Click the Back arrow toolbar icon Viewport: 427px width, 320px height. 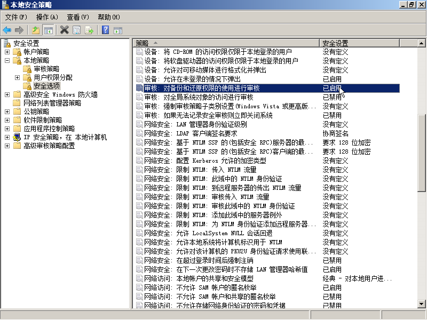pos(7,30)
